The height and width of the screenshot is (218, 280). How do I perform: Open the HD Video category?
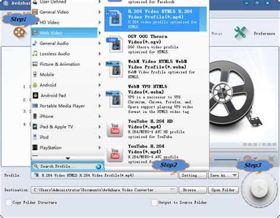(x=64, y=22)
